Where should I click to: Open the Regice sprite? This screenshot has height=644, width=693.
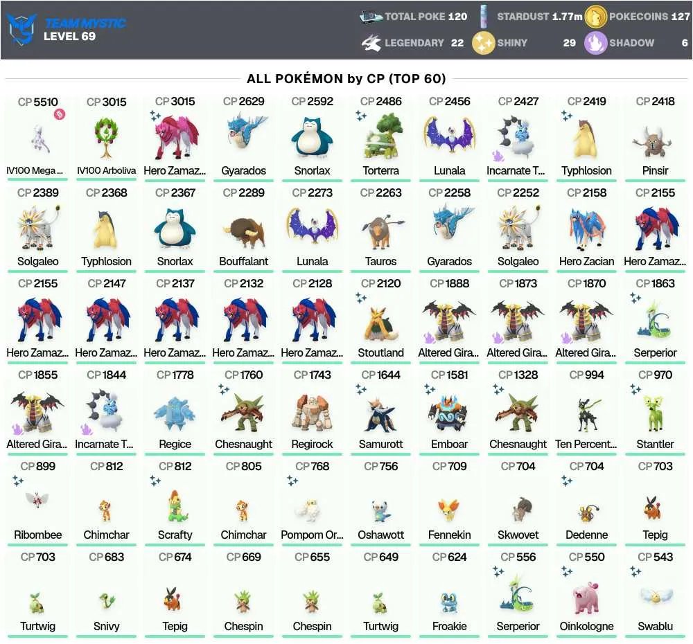tap(175, 413)
